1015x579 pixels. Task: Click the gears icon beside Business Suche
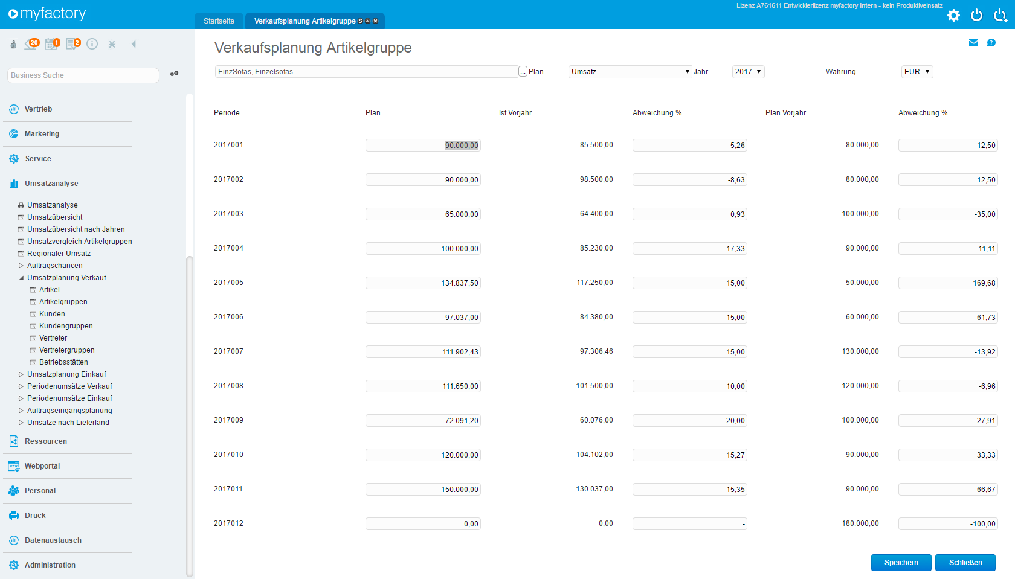coord(174,74)
